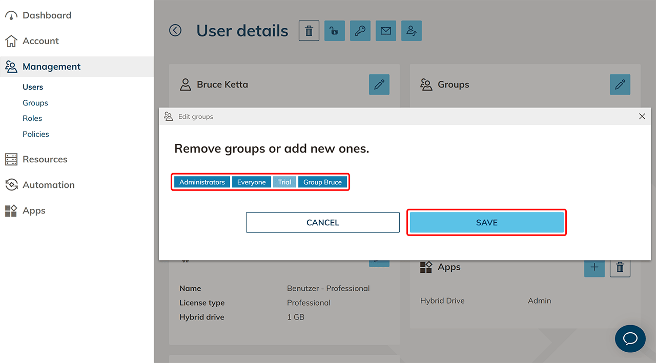Toggle the Everyone group tag
The height and width of the screenshot is (363, 656).
coord(252,182)
